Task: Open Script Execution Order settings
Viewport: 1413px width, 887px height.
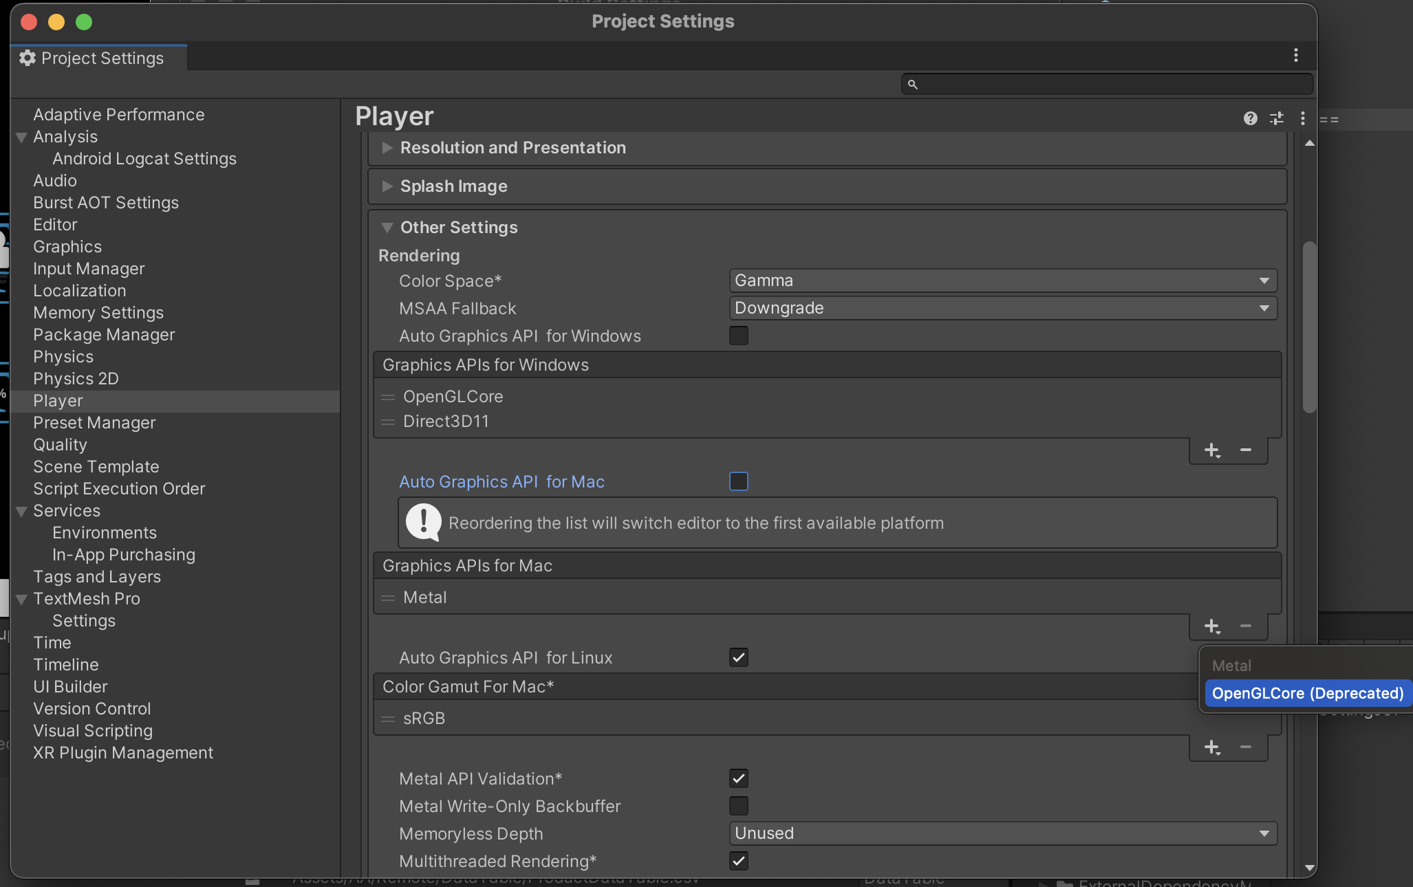Action: click(119, 489)
